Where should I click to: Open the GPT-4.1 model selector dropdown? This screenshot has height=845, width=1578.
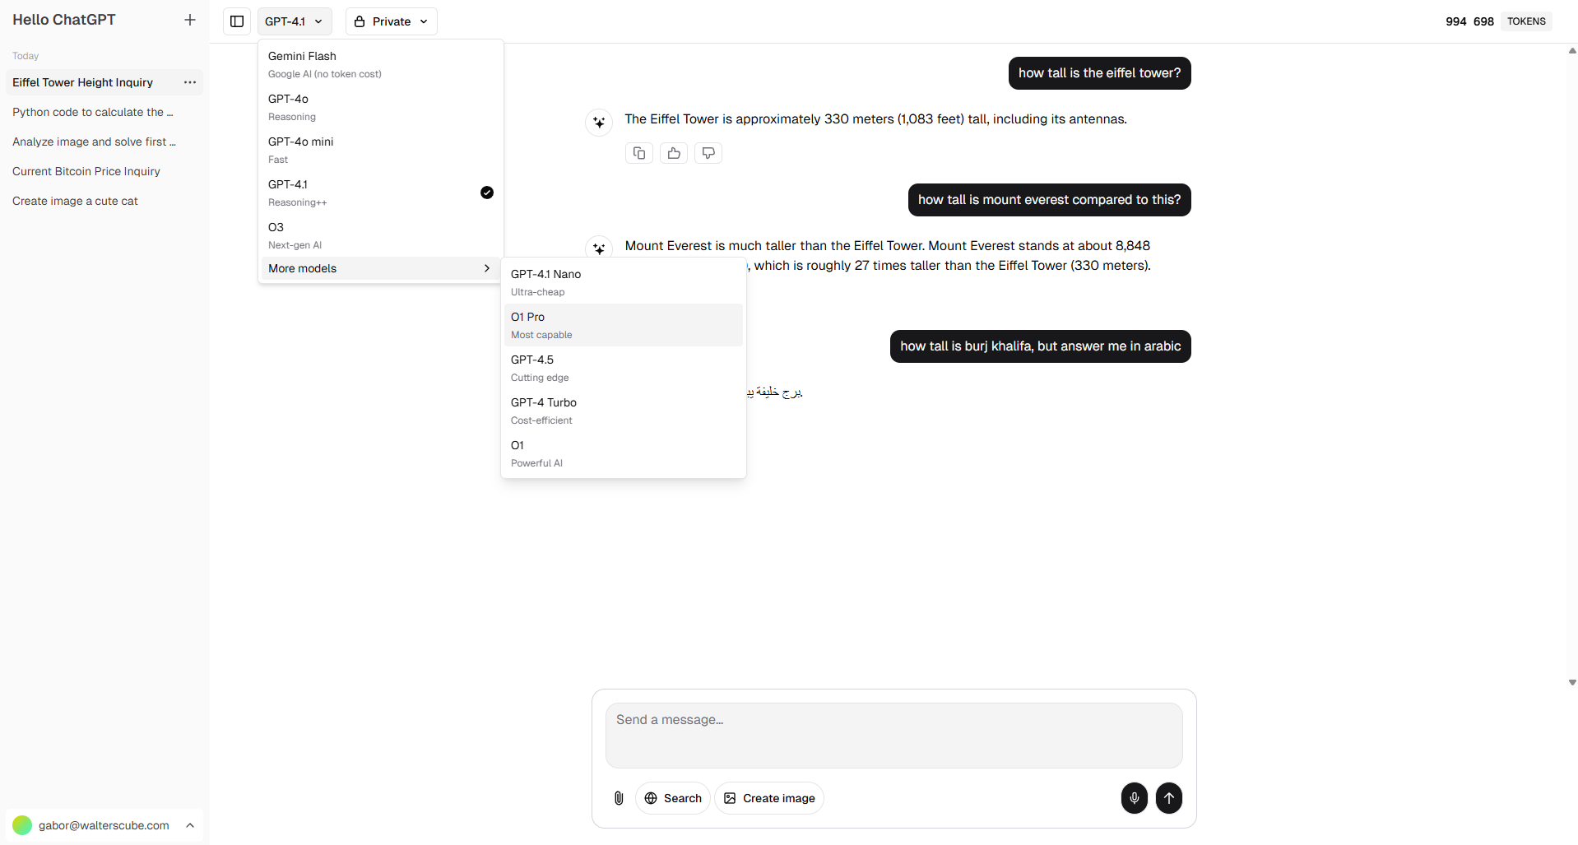click(x=295, y=21)
